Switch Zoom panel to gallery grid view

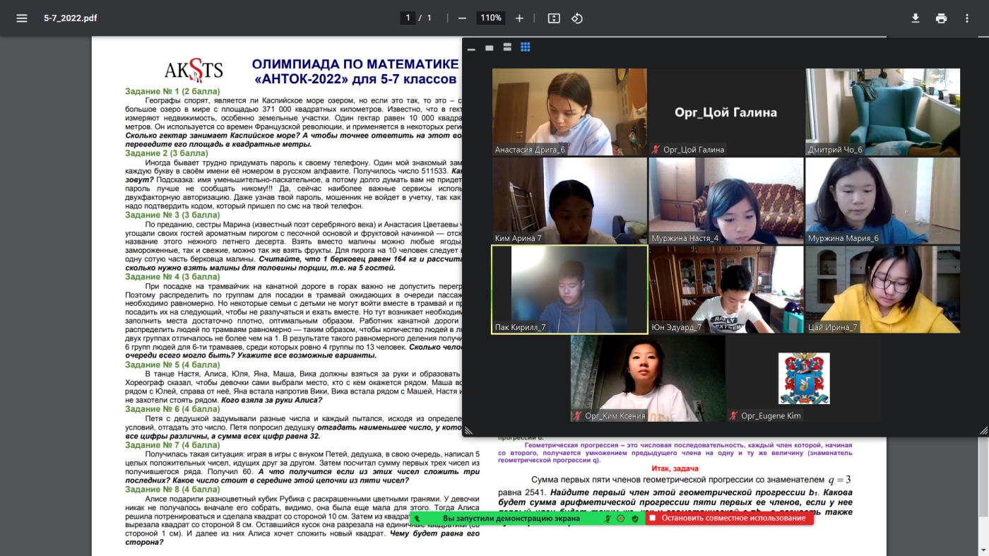coord(525,47)
